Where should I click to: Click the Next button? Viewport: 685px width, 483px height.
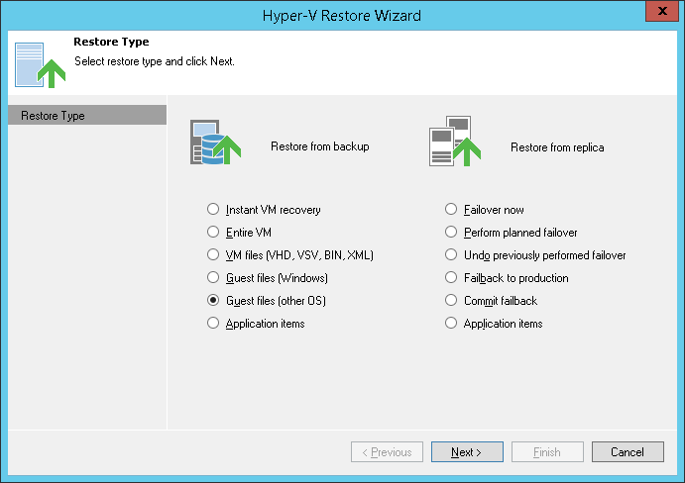click(x=467, y=452)
